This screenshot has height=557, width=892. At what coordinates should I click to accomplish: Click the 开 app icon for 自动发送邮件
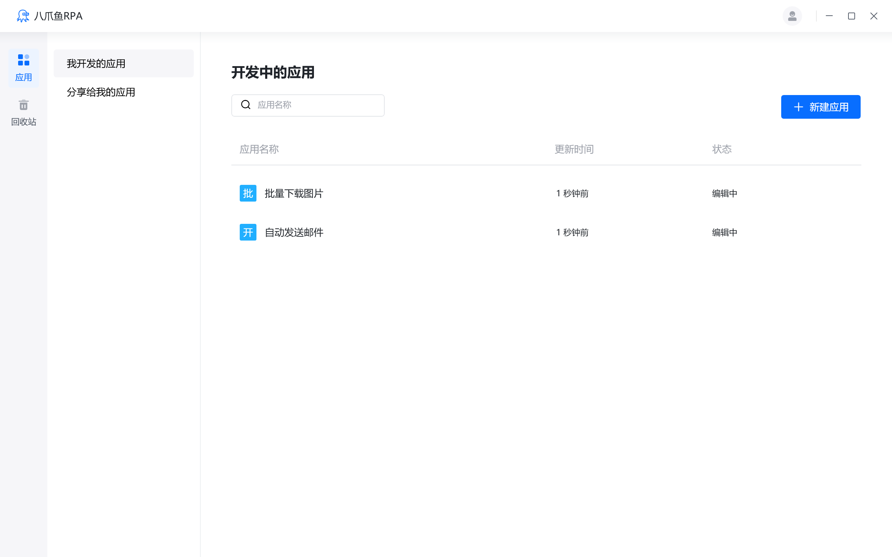tap(248, 232)
